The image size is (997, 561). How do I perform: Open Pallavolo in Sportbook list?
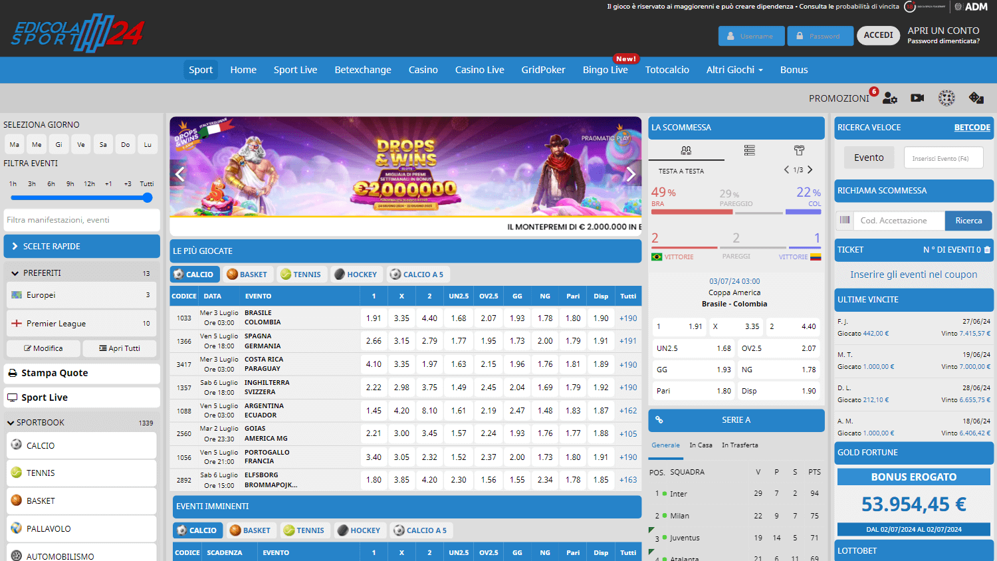[82, 529]
